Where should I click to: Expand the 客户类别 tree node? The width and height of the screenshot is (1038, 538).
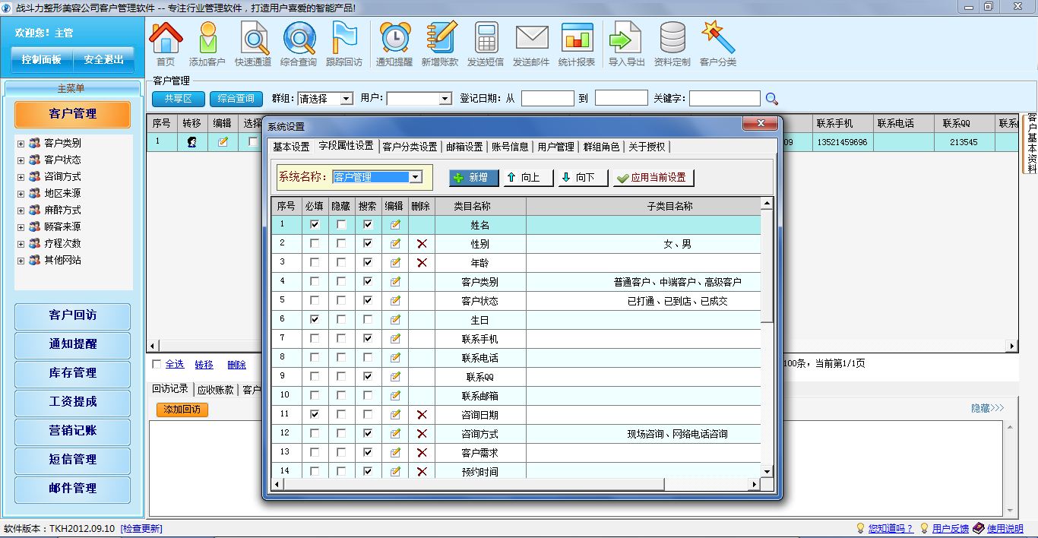pyautogui.click(x=21, y=143)
